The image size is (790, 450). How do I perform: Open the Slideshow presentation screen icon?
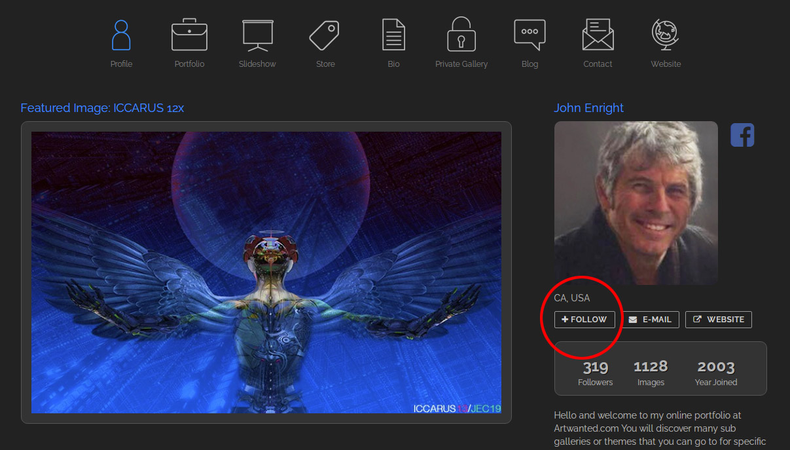[257, 35]
